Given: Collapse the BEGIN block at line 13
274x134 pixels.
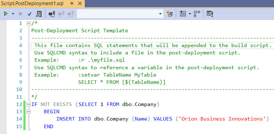Looking at the screenshot, I should 29,112.
